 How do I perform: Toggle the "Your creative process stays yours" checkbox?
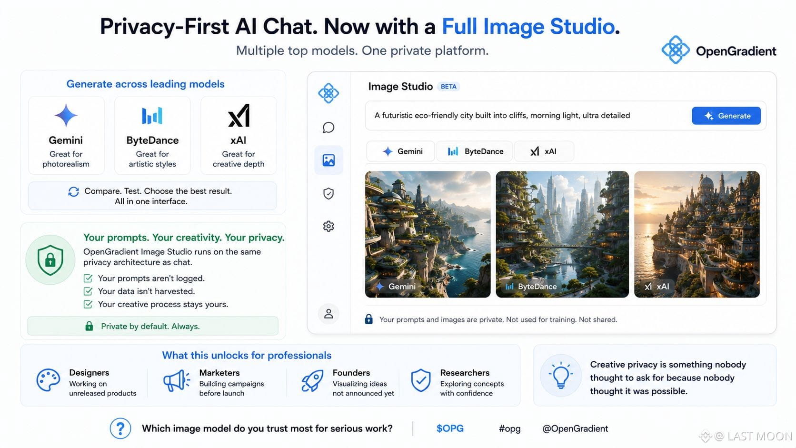point(88,304)
